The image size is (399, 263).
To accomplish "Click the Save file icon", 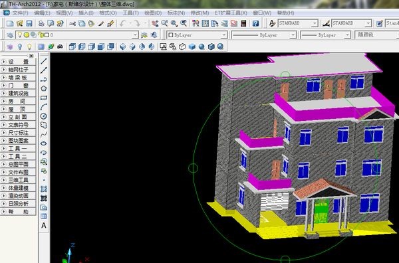I will (x=29, y=23).
